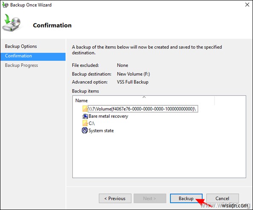Click the Confirmation page heading
Viewport: 253px width, 210px height.
click(x=52, y=25)
